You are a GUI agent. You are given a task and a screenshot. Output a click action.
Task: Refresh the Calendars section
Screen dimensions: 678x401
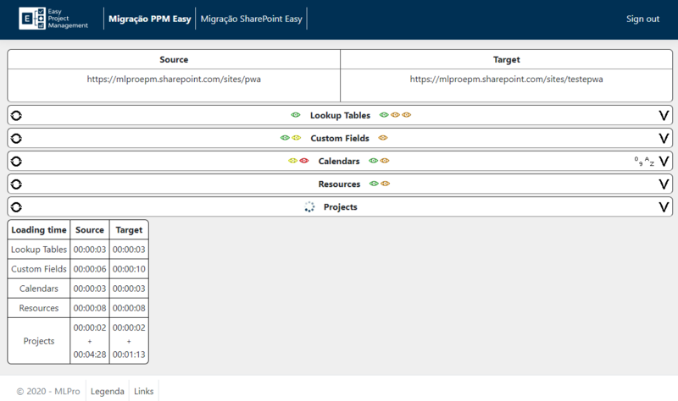click(16, 162)
